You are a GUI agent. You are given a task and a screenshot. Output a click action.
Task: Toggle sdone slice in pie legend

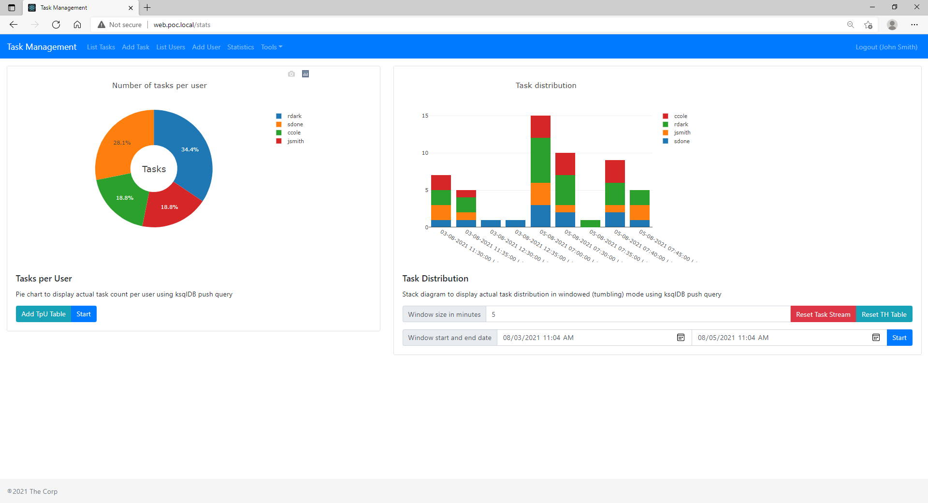290,124
